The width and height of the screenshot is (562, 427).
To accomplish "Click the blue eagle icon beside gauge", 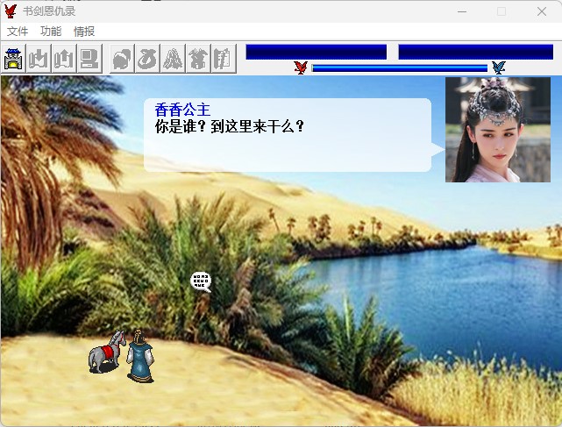I will (x=499, y=67).
